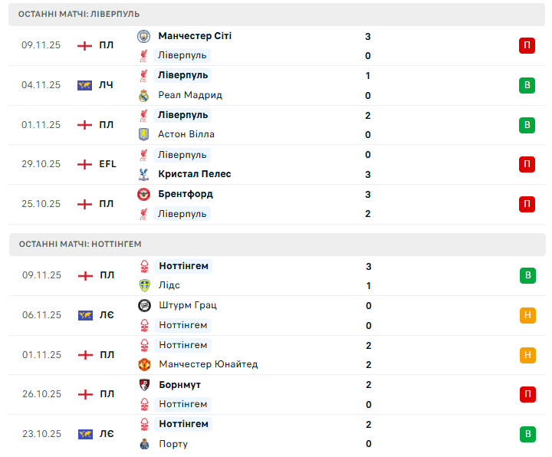Click the Brentford club crest
552x457 pixels.
point(143,194)
